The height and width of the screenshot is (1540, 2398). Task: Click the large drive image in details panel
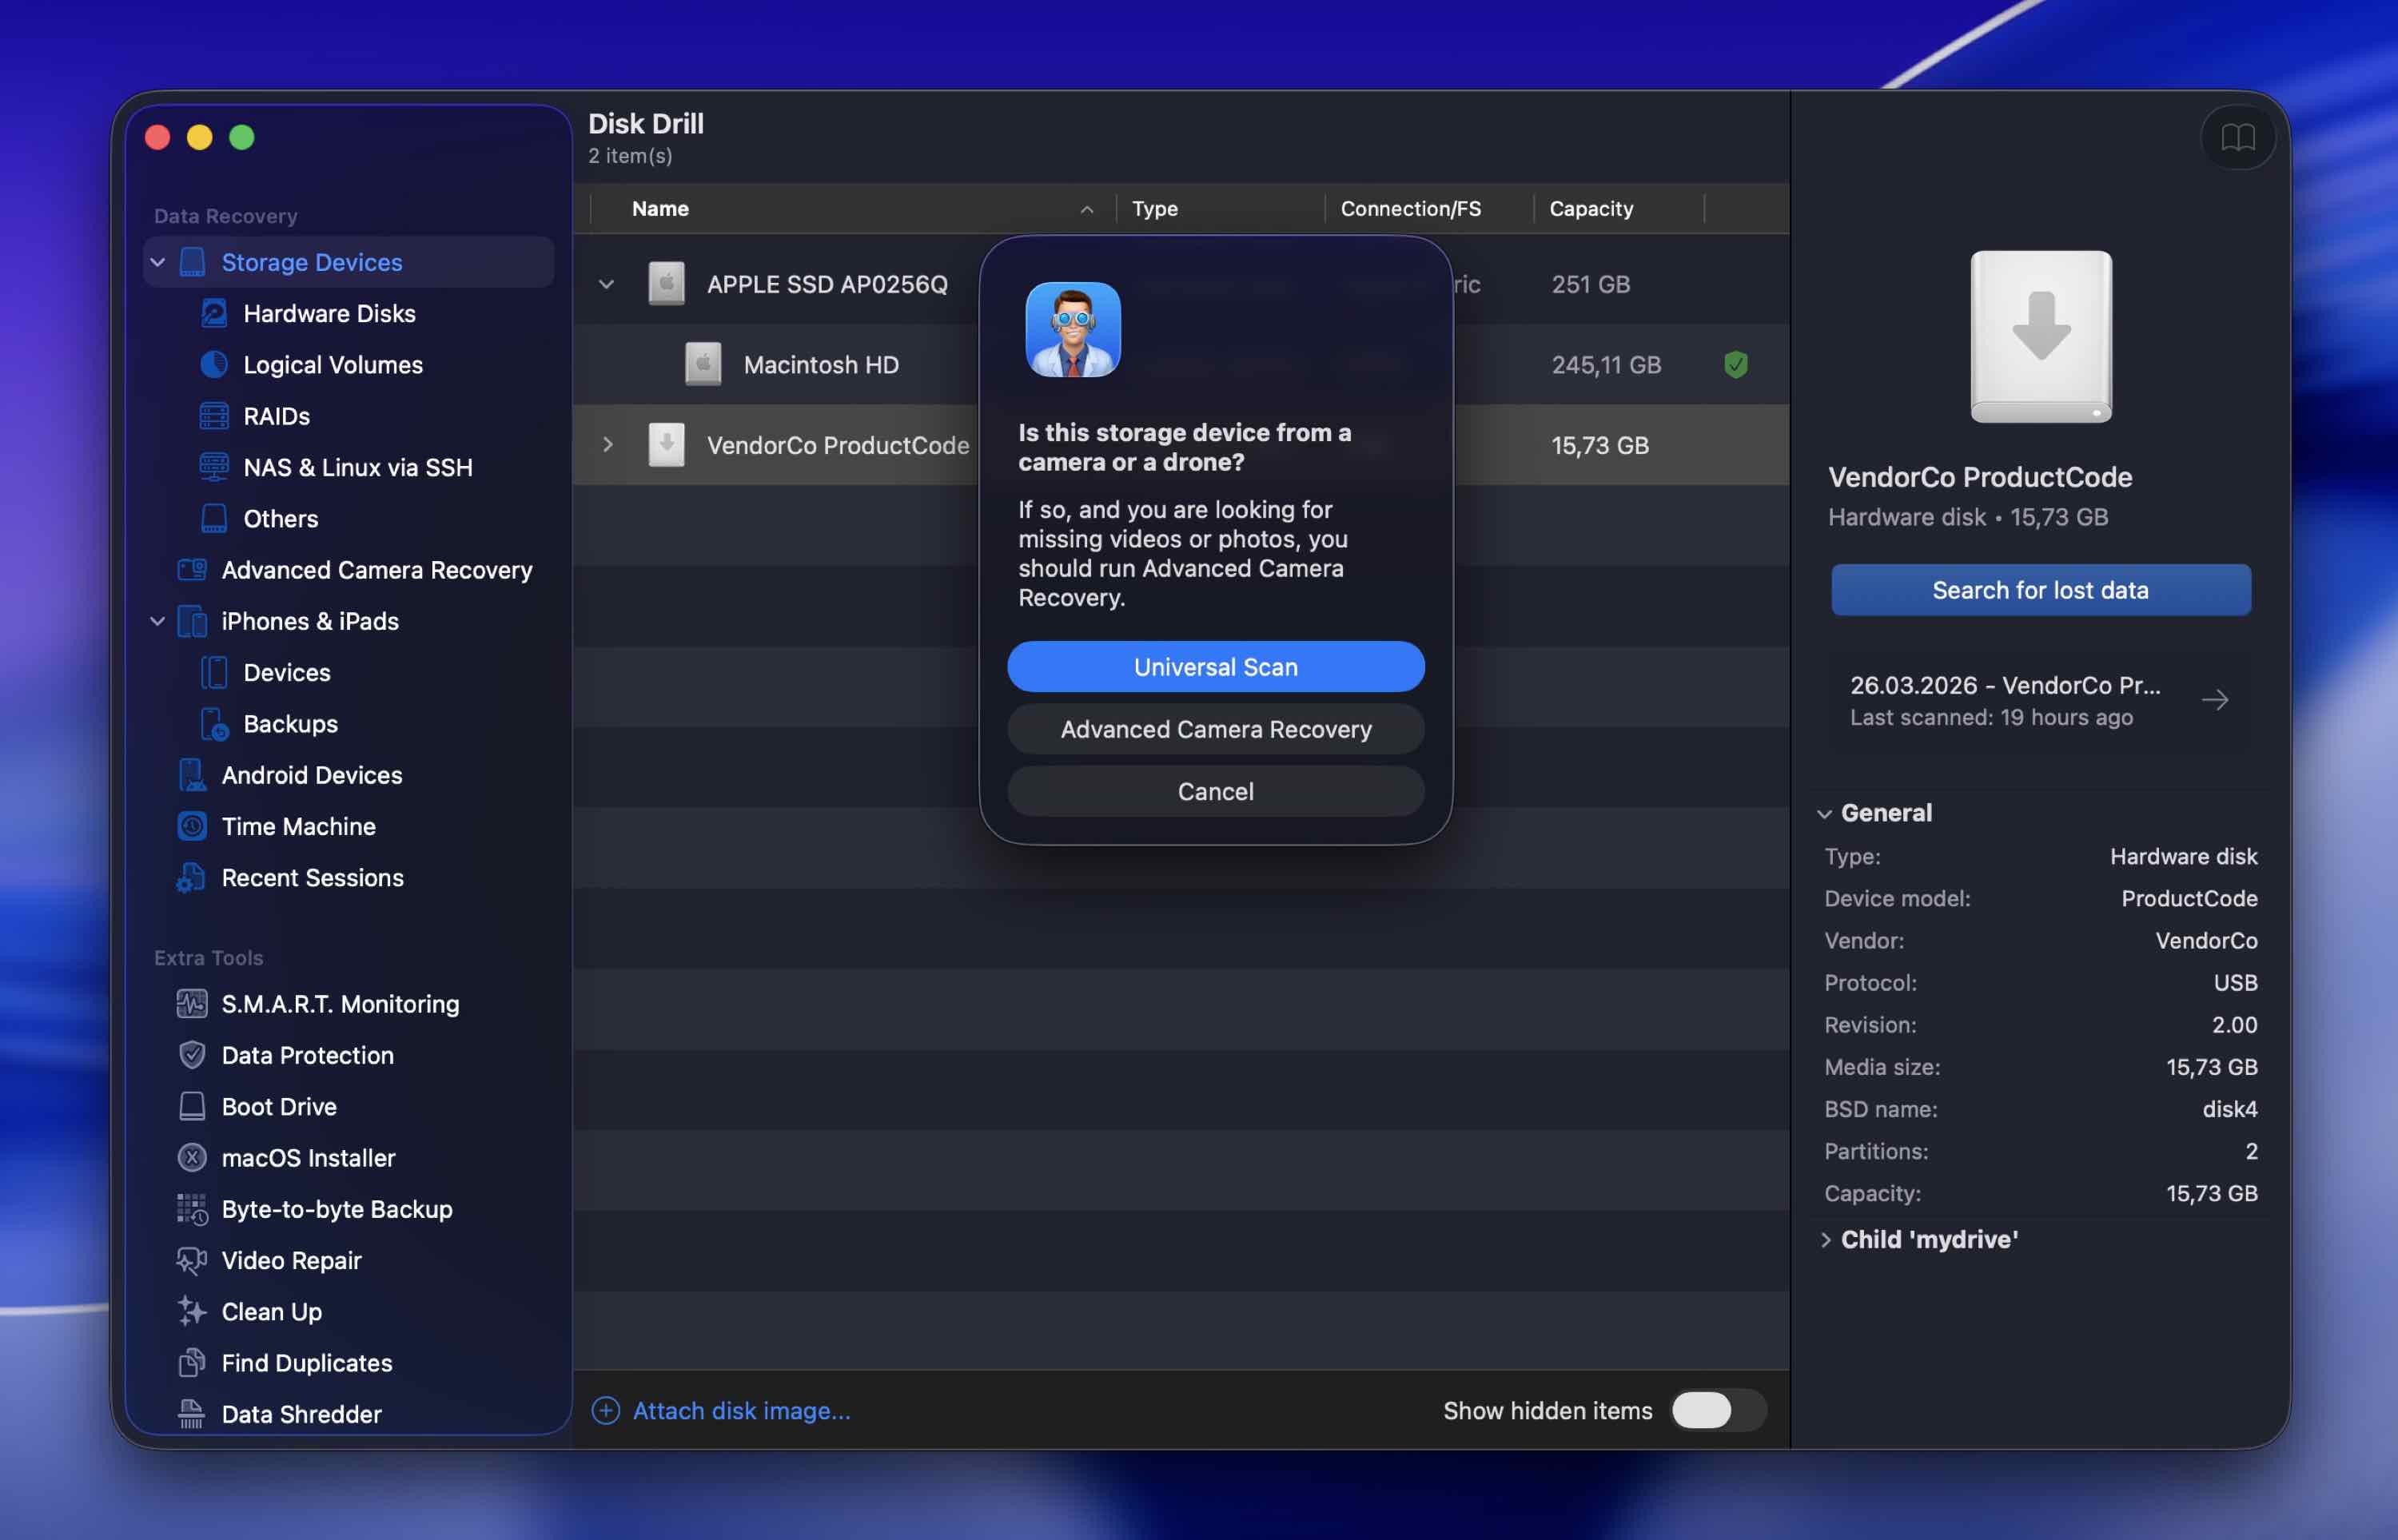click(x=2041, y=337)
